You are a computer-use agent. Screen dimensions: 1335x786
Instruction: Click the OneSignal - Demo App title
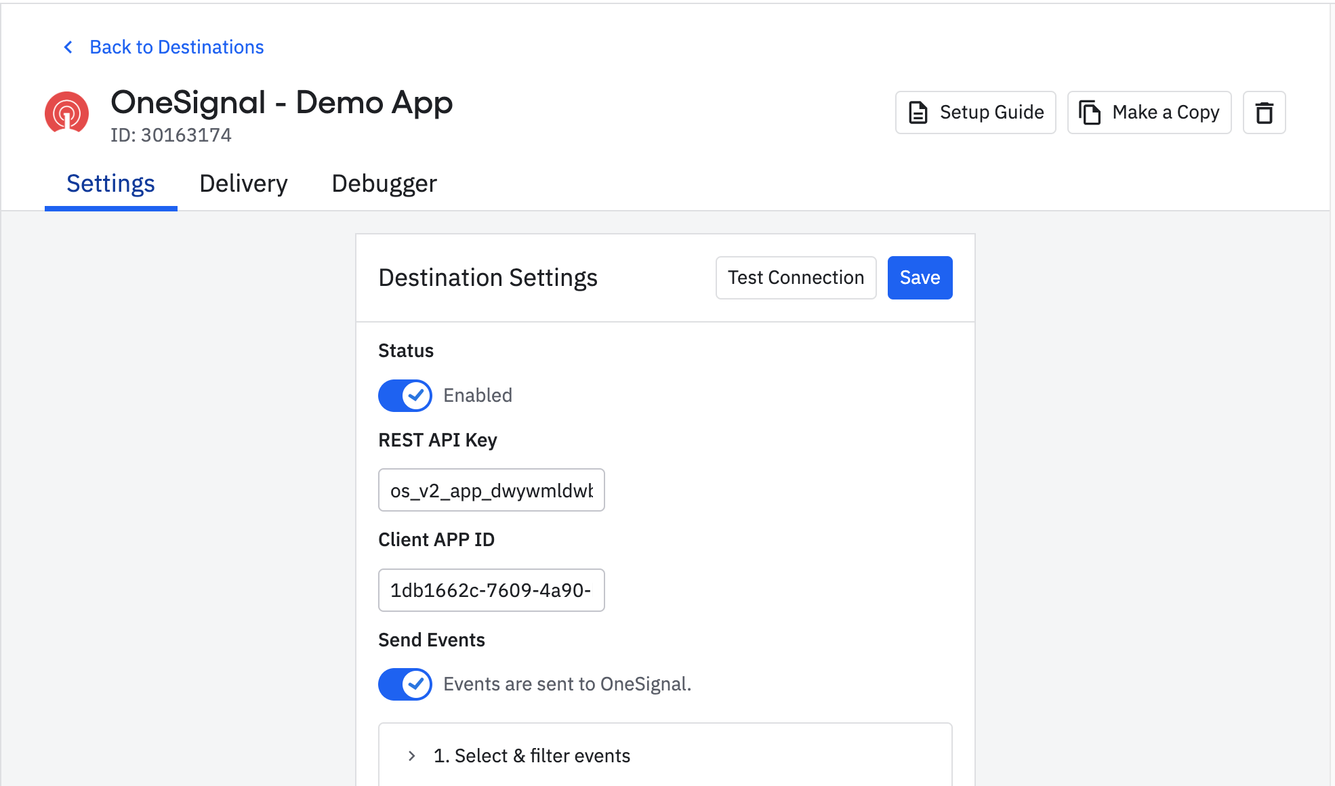281,103
